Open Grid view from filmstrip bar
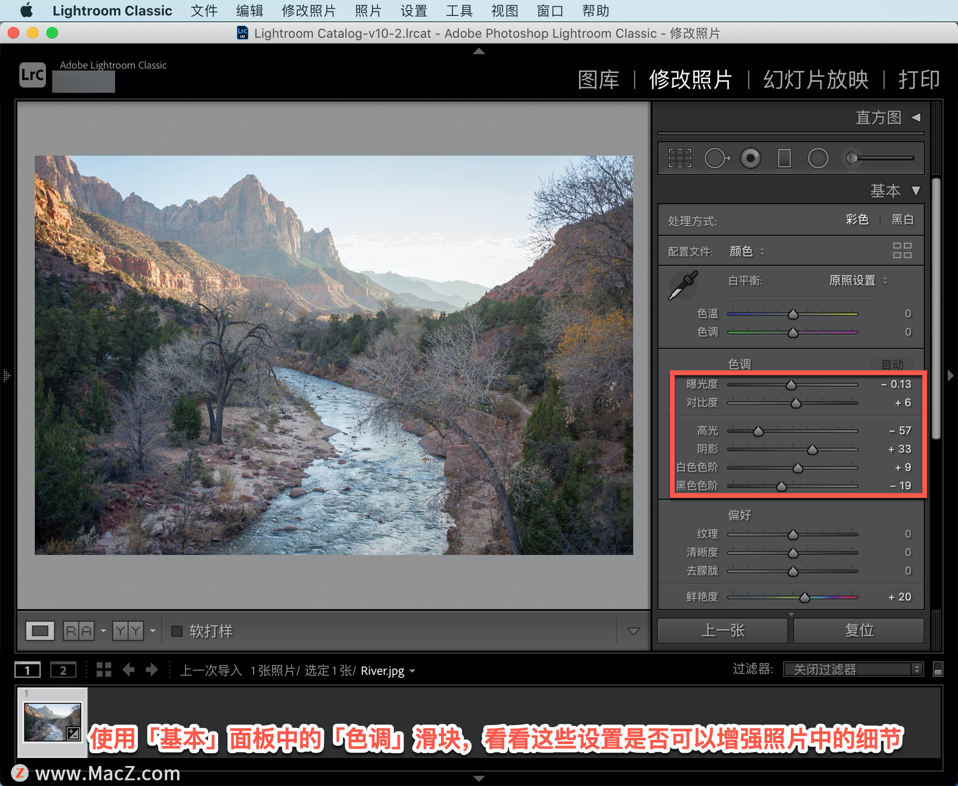Image resolution: width=958 pixels, height=786 pixels. click(104, 670)
